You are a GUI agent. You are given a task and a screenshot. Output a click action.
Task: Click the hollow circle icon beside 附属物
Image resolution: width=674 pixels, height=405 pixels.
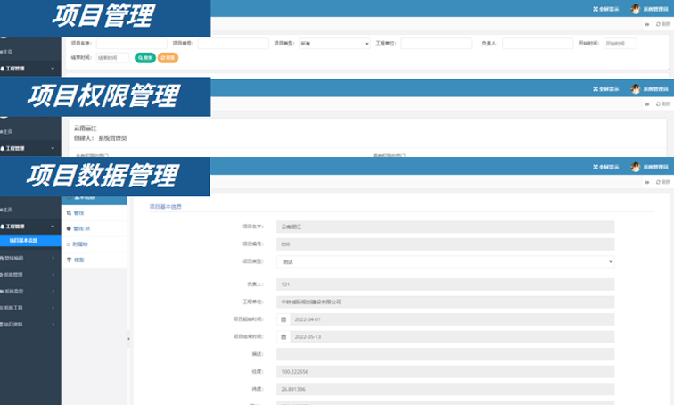[x=69, y=244]
